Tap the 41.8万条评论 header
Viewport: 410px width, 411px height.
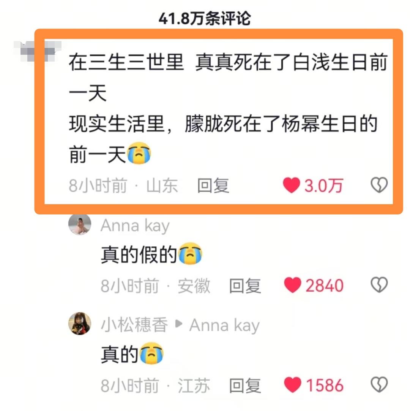pyautogui.click(x=205, y=18)
